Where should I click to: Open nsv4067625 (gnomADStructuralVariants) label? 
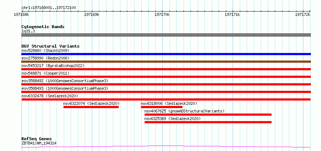coord(184,111)
